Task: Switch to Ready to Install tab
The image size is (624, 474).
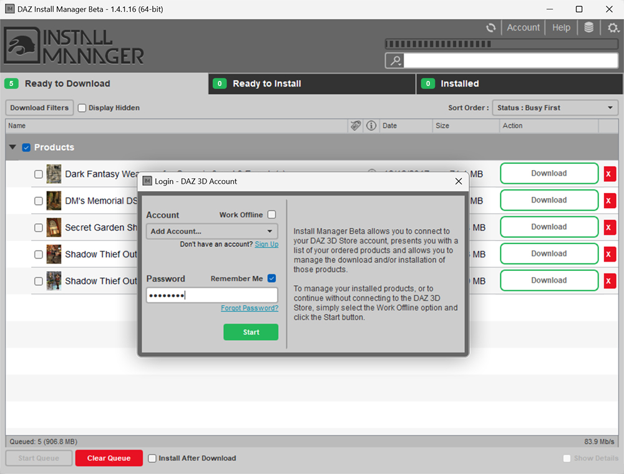Action: (x=311, y=83)
